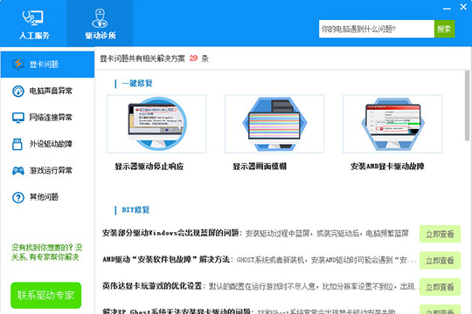
Task: Click the green 搜索 button
Action: click(444, 29)
